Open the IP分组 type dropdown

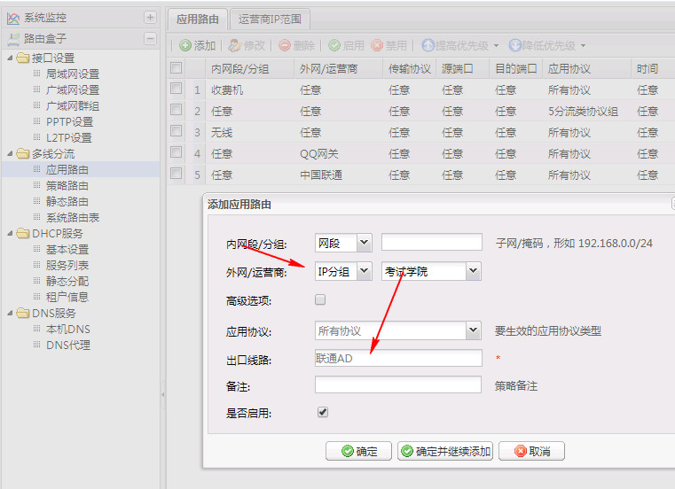365,271
